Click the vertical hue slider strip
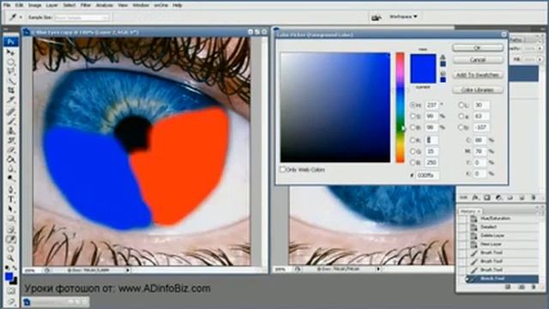Screen dimensions: 549x309 click(x=401, y=107)
